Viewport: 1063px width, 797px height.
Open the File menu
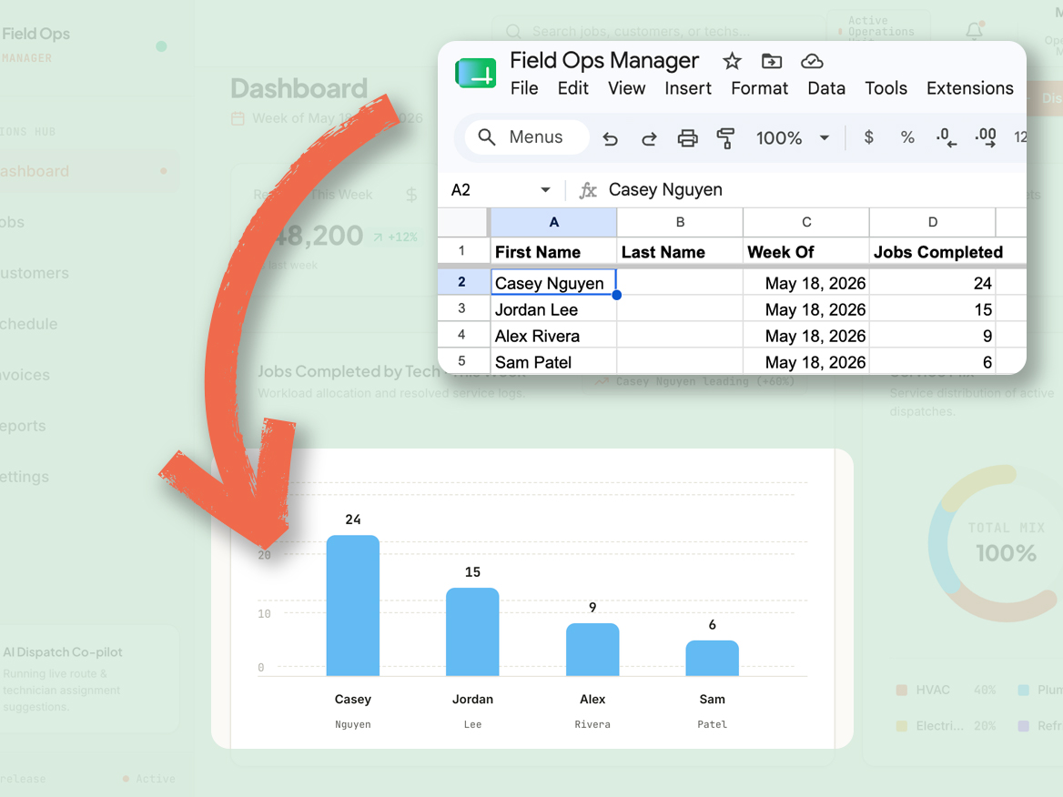click(x=524, y=89)
